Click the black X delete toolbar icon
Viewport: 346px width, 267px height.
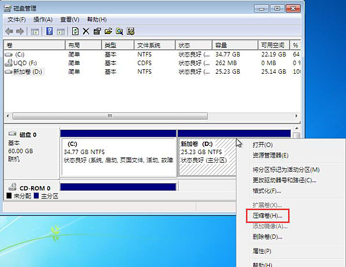tap(86, 31)
